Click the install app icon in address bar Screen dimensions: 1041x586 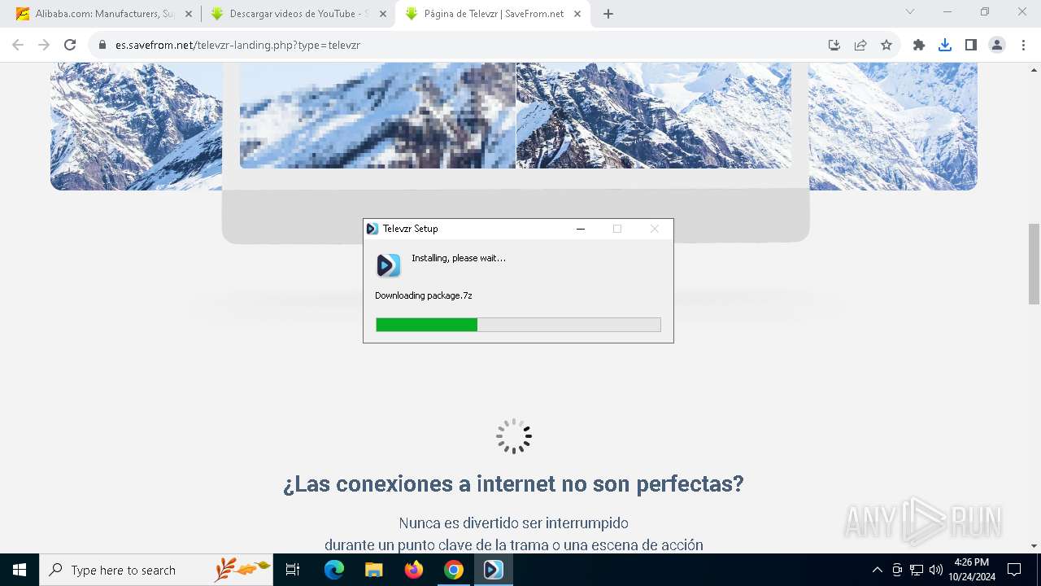coord(834,45)
